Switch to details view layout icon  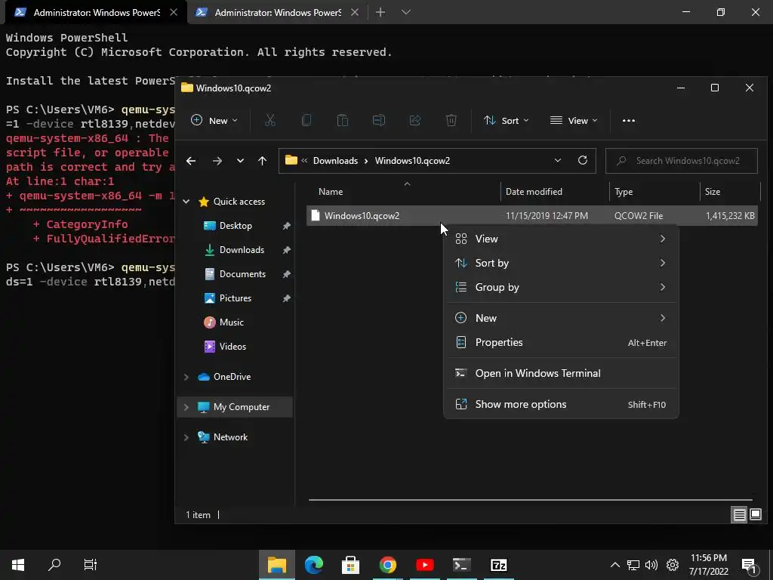coord(740,515)
